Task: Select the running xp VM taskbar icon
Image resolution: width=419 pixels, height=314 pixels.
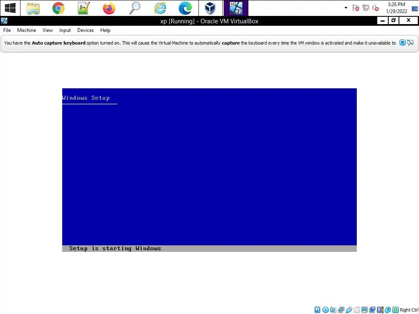Action: coord(236,8)
